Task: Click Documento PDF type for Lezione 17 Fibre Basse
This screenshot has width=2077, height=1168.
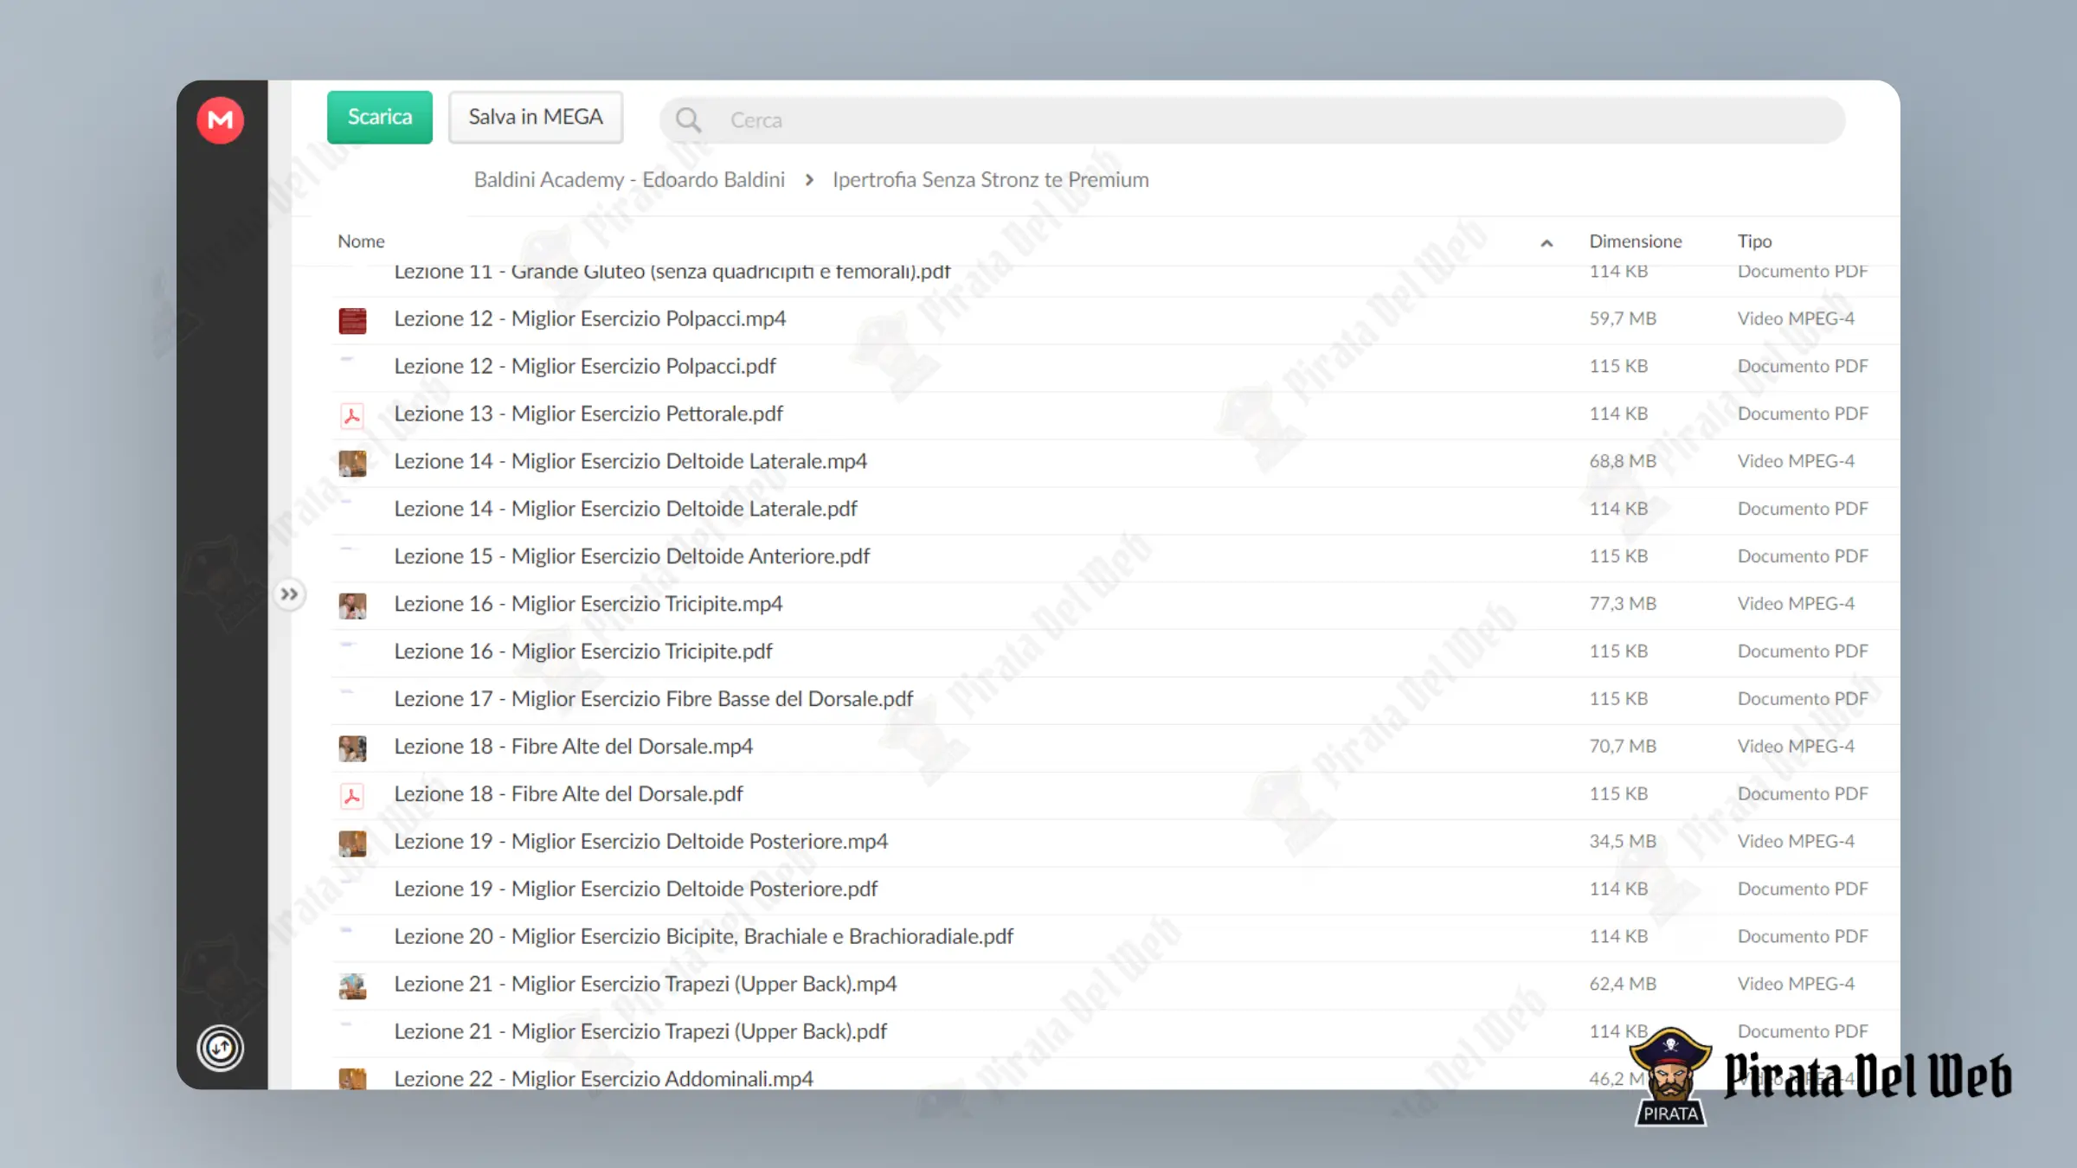Action: 1803,699
